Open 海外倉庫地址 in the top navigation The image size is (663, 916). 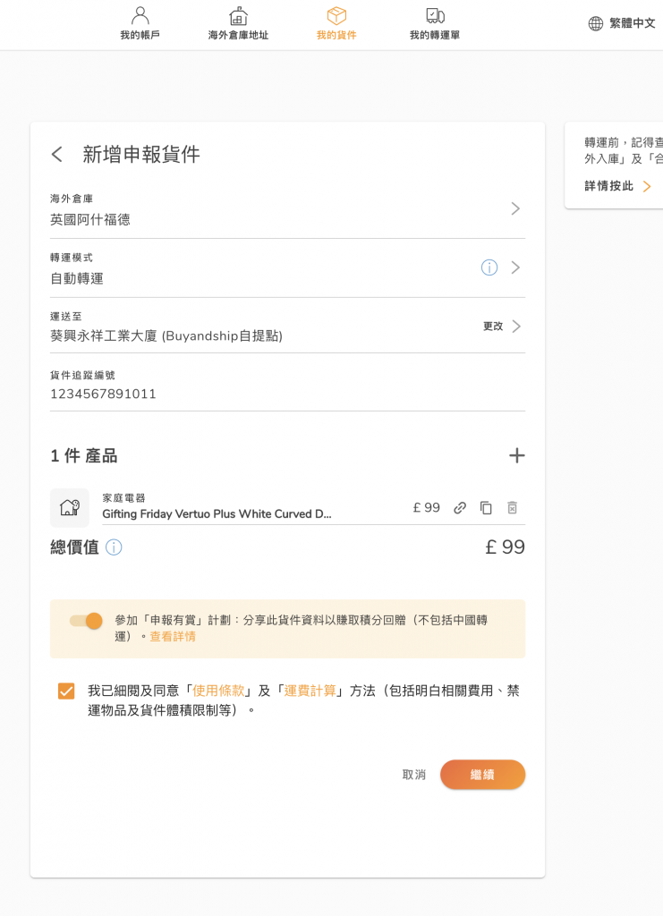[238, 24]
